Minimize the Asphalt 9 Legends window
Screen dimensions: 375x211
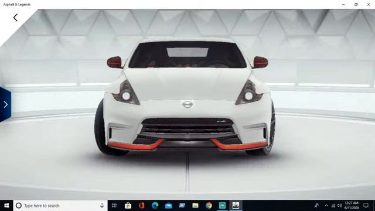point(343,4)
